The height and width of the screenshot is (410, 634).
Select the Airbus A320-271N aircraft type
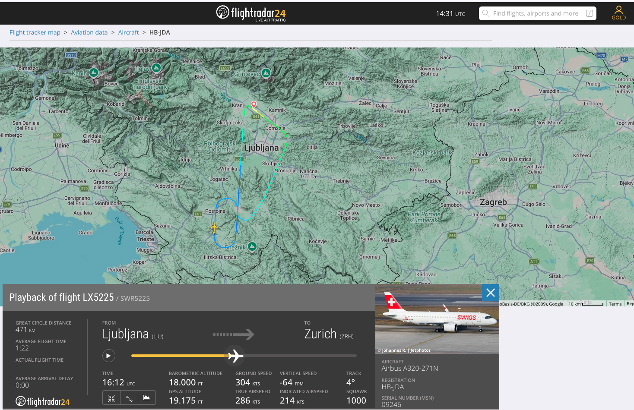point(410,369)
